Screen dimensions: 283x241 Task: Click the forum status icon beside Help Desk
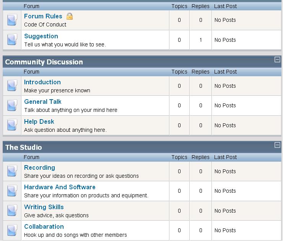12,125
